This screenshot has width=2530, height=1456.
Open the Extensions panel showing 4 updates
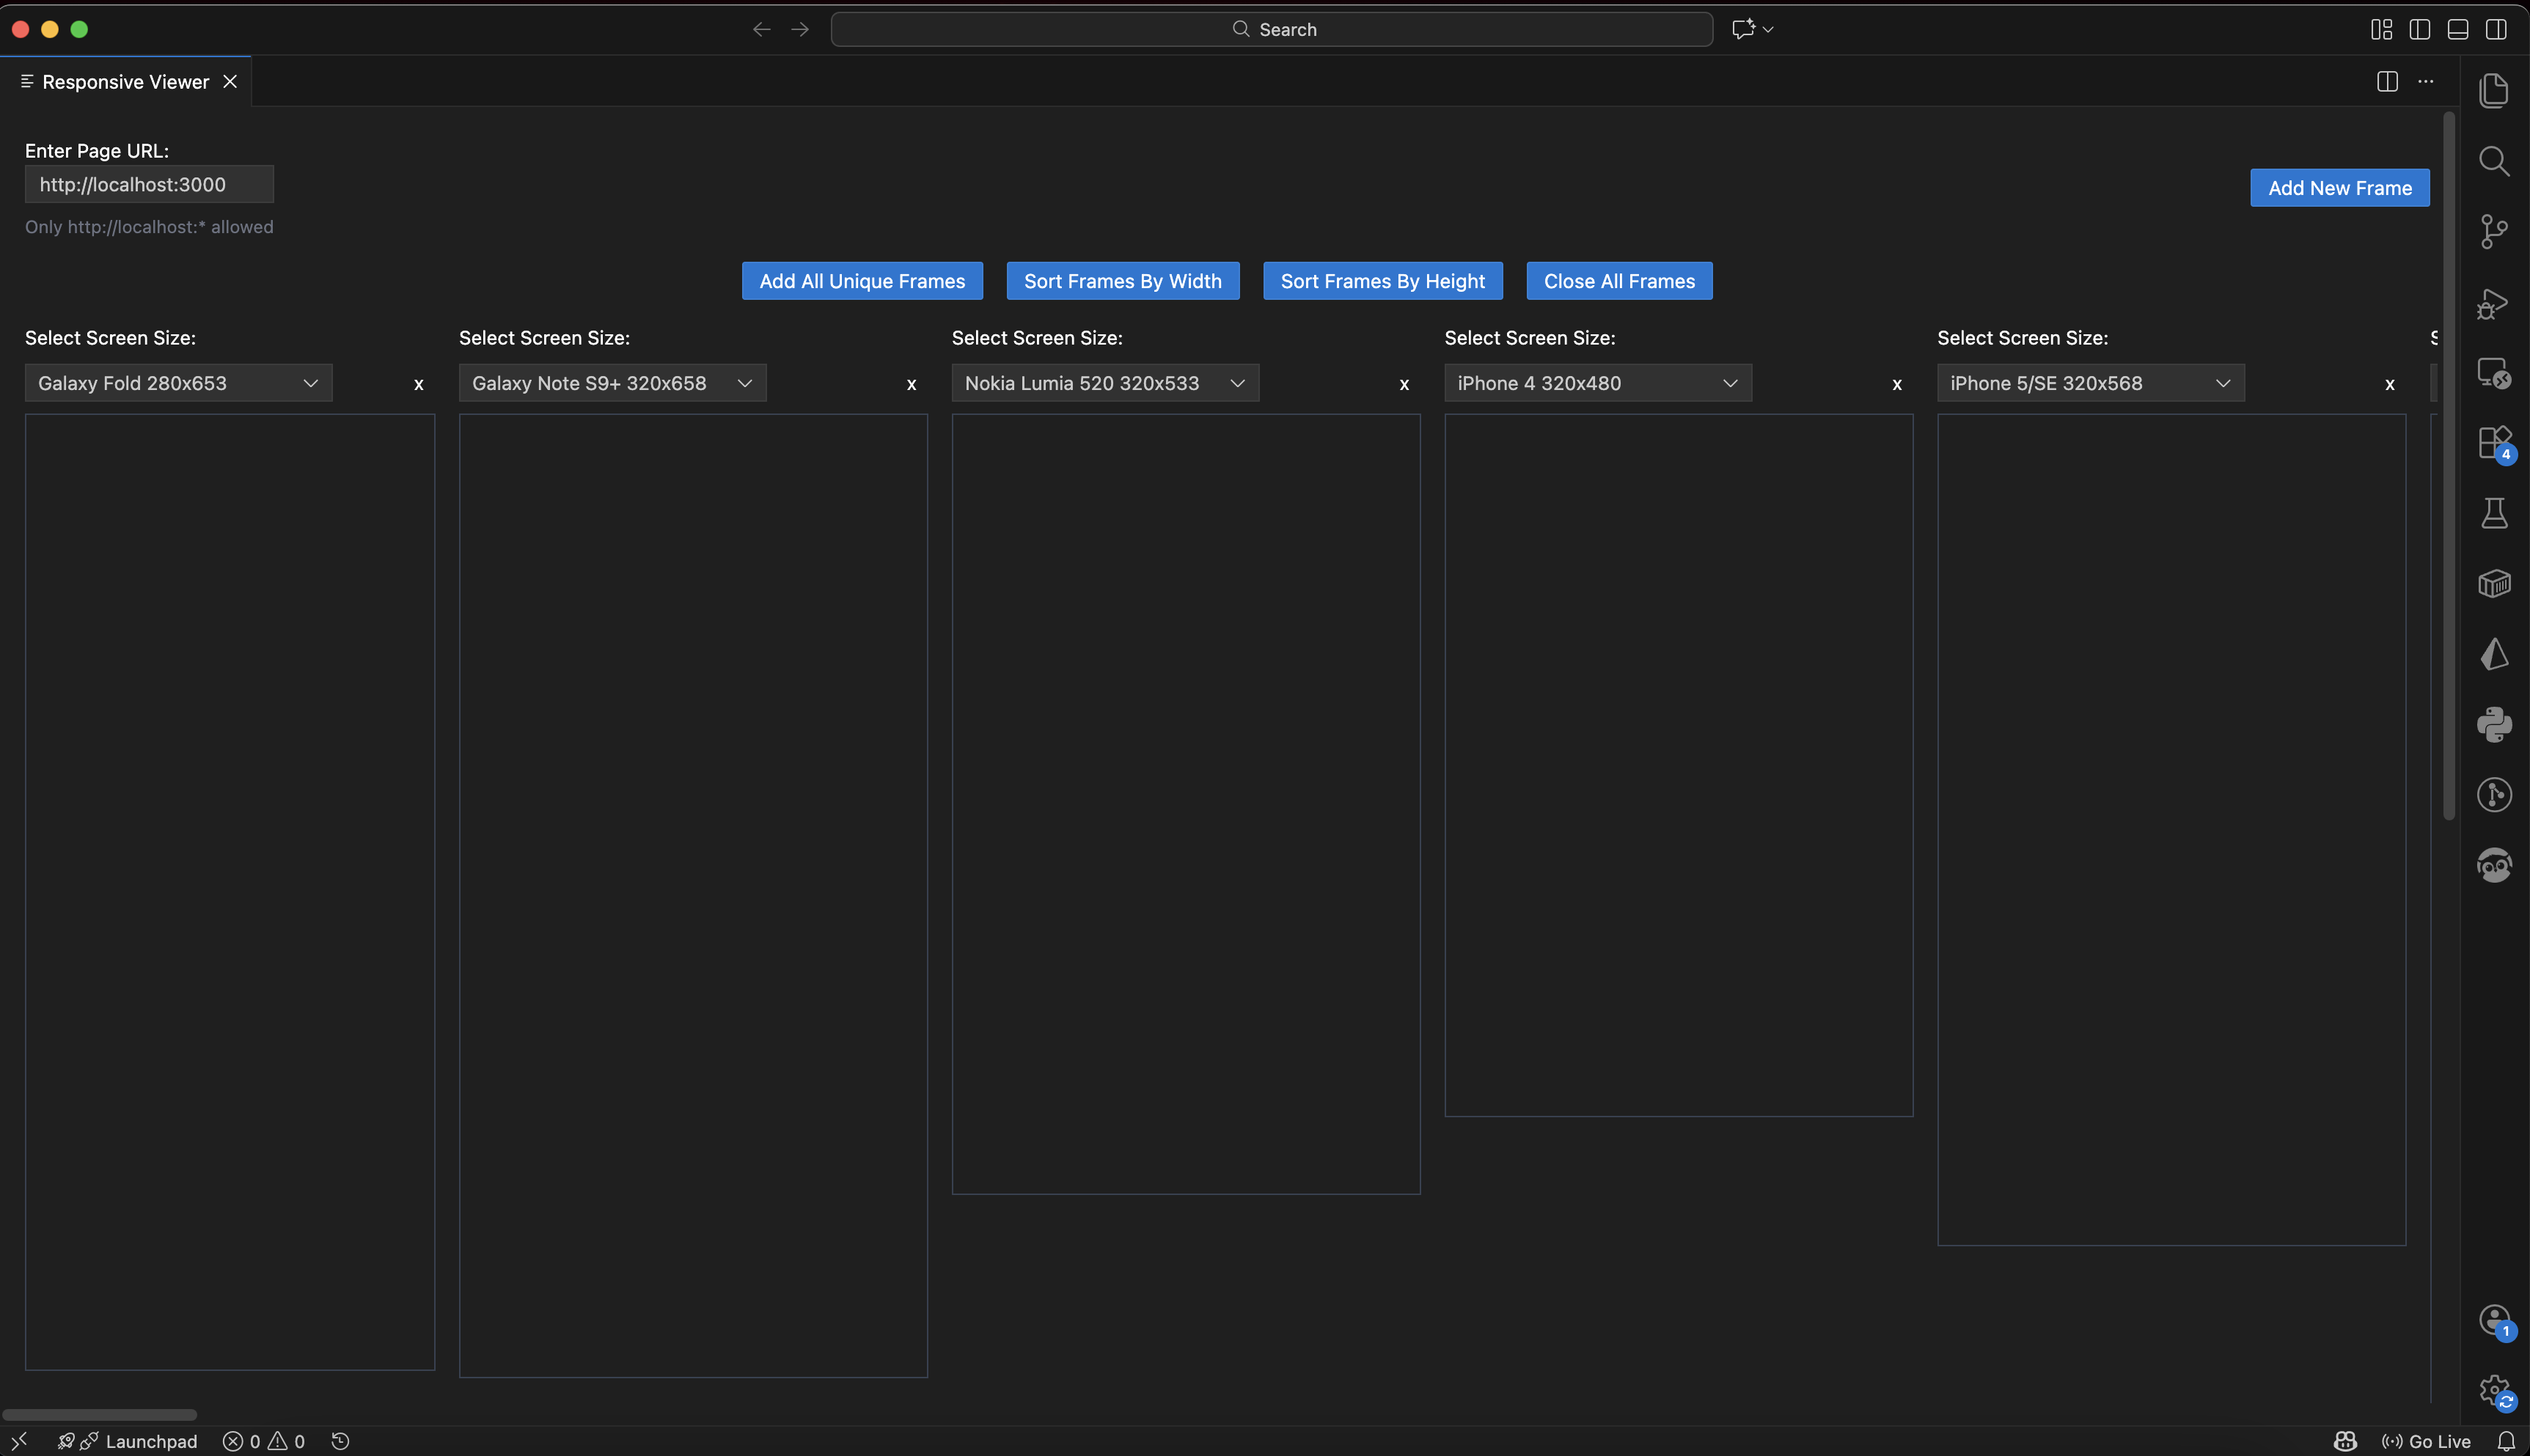pyautogui.click(x=2494, y=443)
